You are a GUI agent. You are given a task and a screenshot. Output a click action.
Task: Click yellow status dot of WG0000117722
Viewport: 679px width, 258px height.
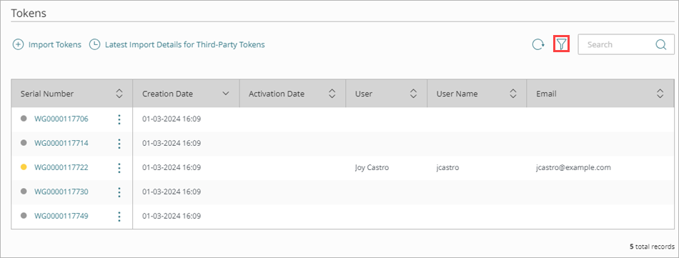[24, 167]
